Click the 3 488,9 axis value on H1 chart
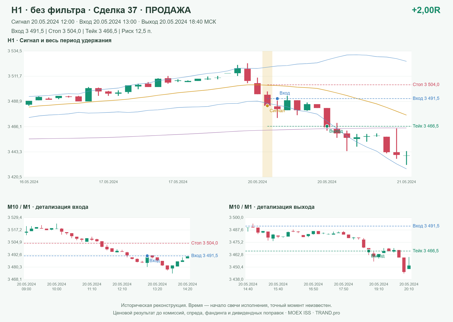Image resolution: width=453 pixels, height=322 pixels. coord(15,101)
